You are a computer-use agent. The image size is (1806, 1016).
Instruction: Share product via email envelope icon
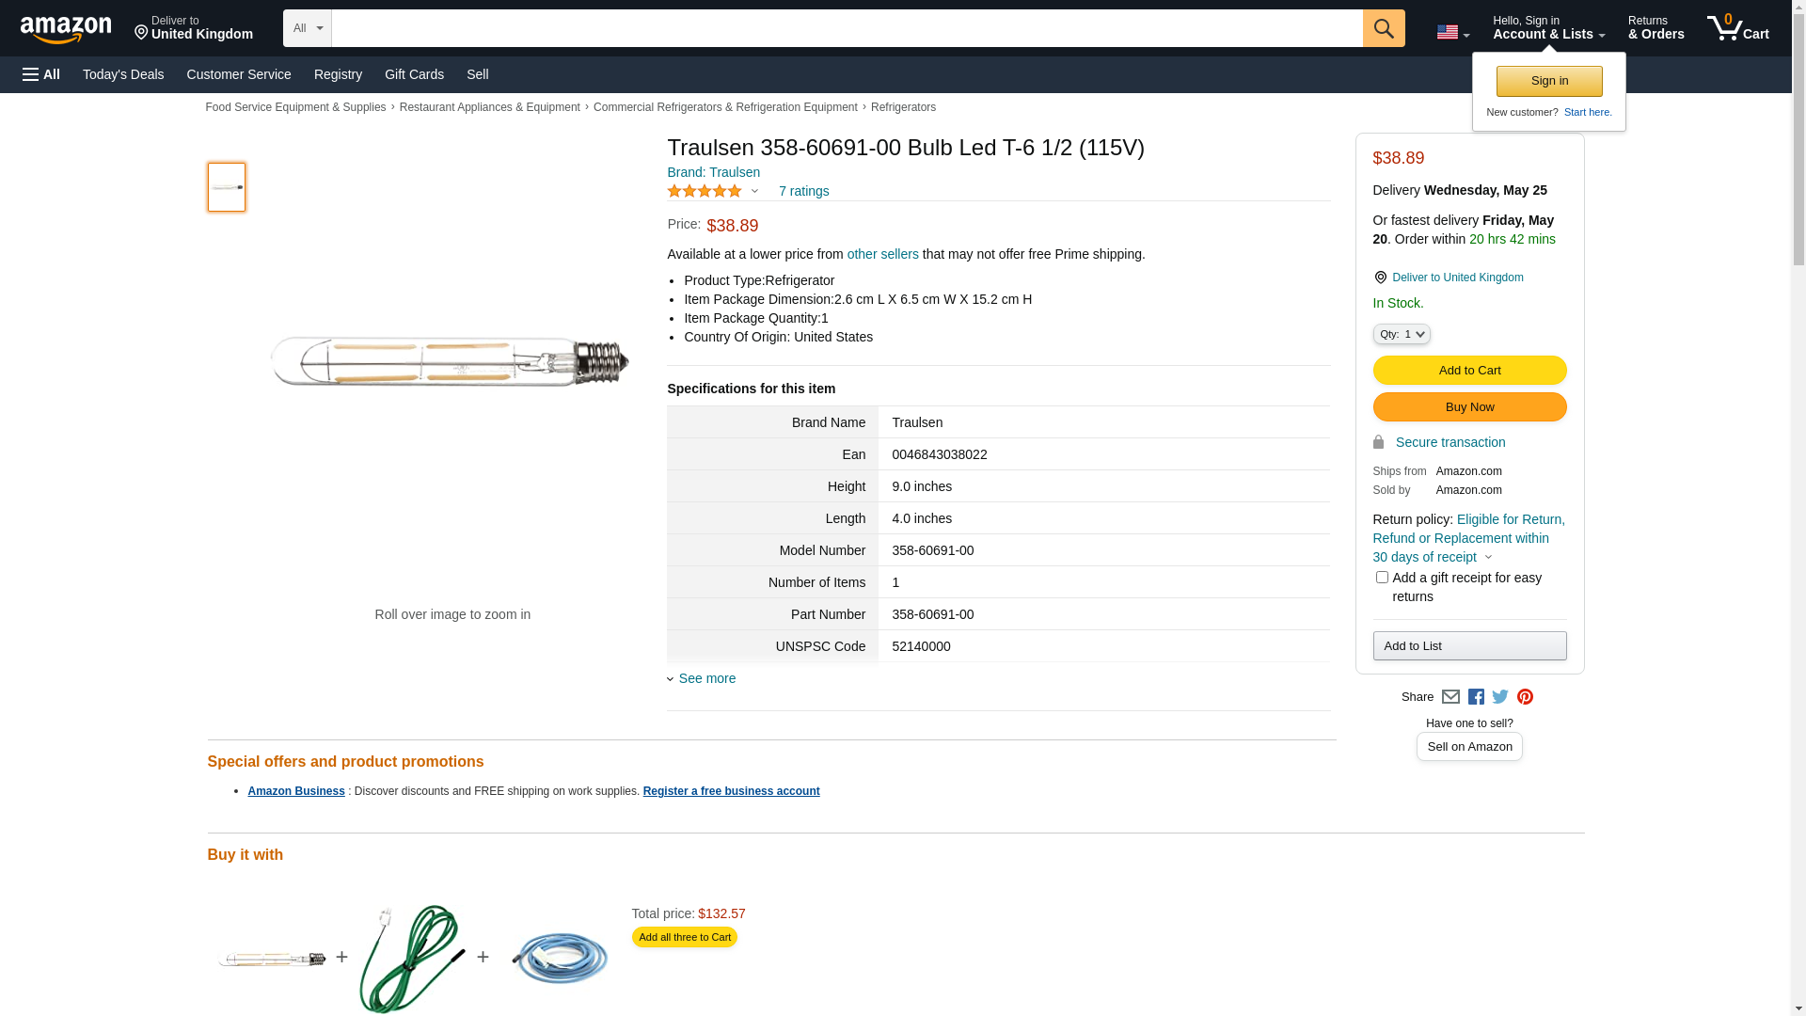(1450, 697)
